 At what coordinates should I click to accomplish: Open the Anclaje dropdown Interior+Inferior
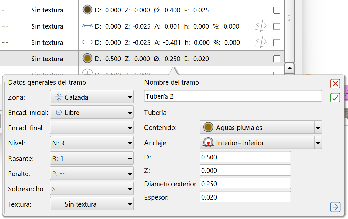click(x=260, y=143)
